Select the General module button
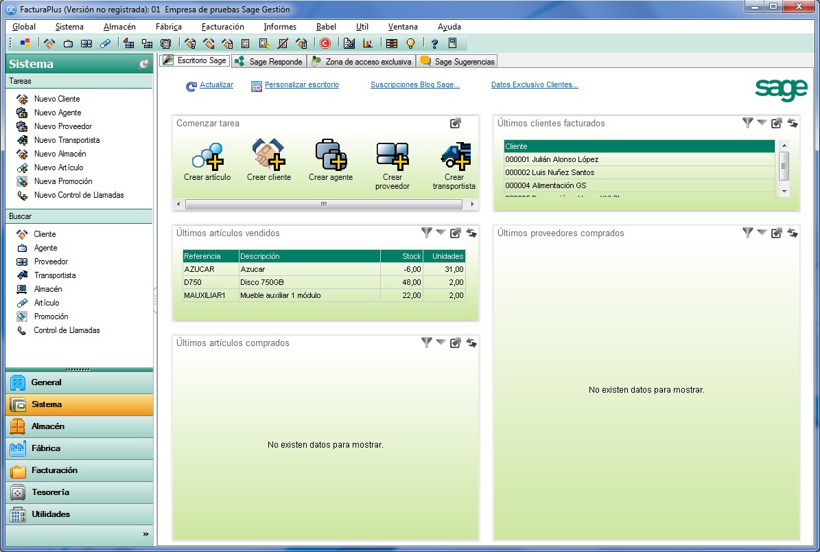820x552 pixels. (x=80, y=382)
